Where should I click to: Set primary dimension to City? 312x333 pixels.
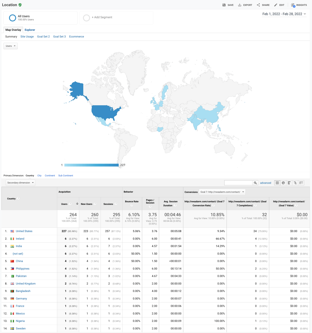[x=40, y=176]
